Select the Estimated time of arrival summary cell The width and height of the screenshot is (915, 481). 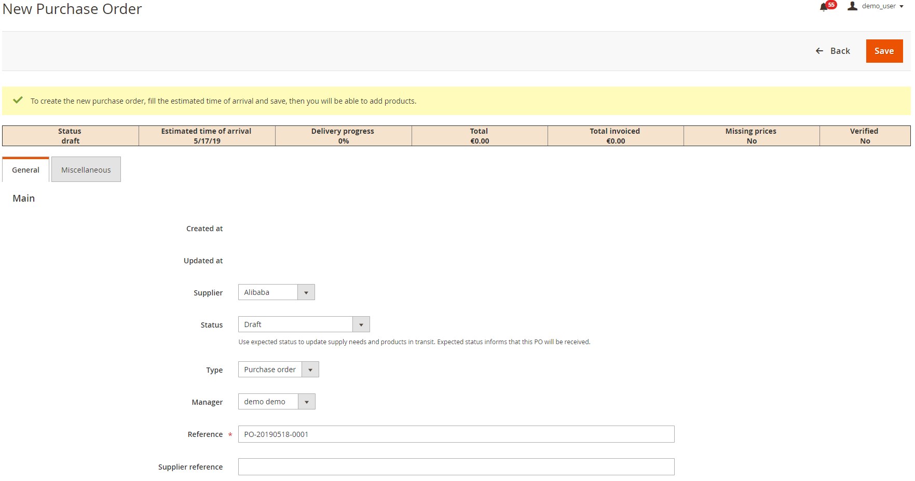coord(207,136)
